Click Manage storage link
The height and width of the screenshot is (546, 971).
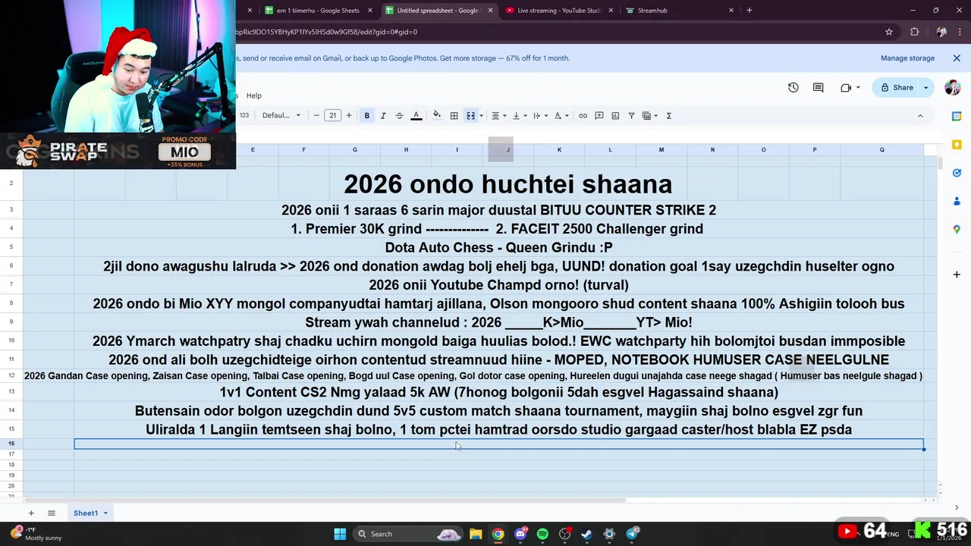tap(907, 58)
